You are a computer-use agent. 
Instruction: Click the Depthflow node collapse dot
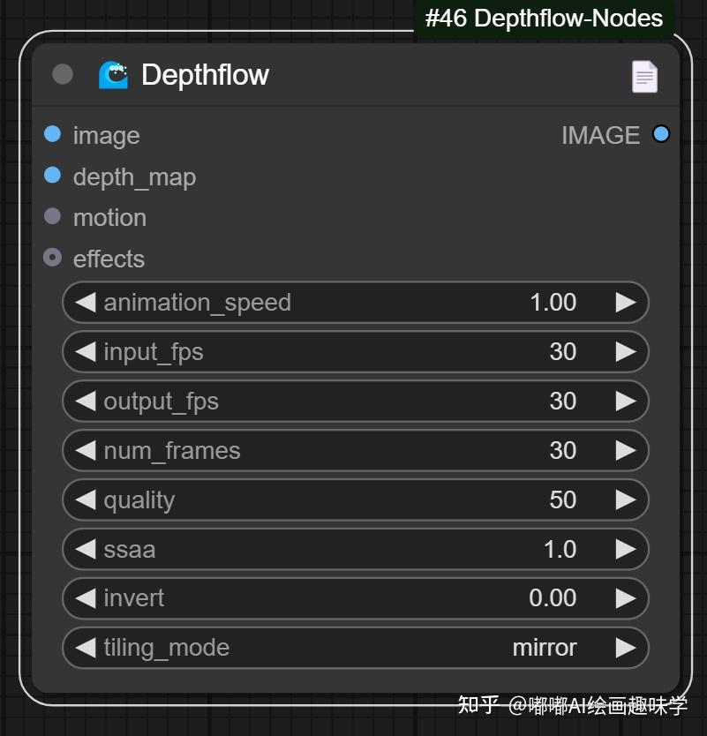pos(63,74)
